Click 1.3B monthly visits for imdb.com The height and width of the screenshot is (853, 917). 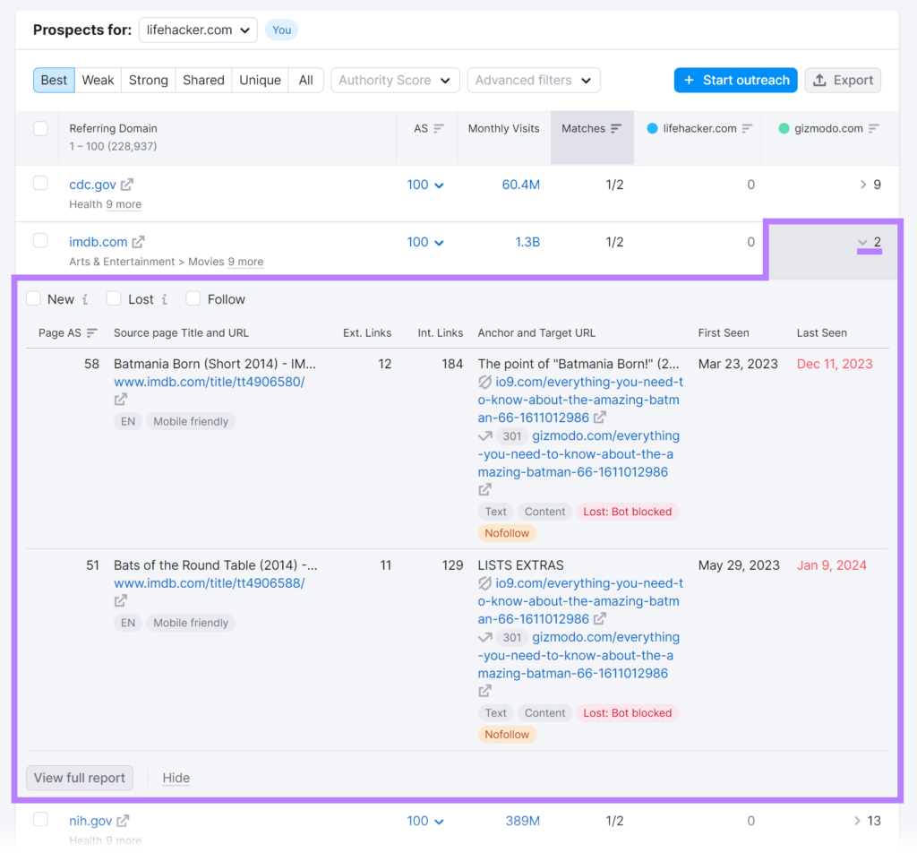click(527, 242)
